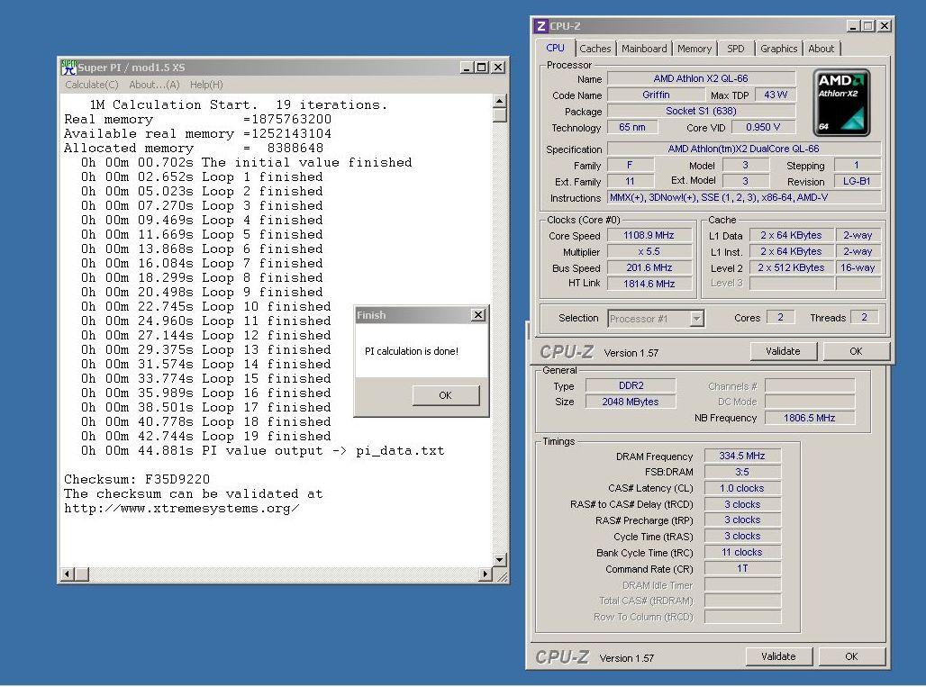Click the '16-way' Level 2 associativity value
This screenshot has width=926, height=687.
(858, 267)
